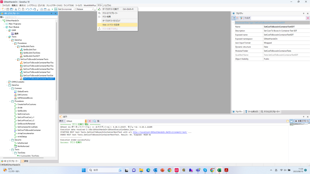The height and width of the screenshot is (174, 310).
Task: Clear output using the red X icon
Action: point(90,121)
